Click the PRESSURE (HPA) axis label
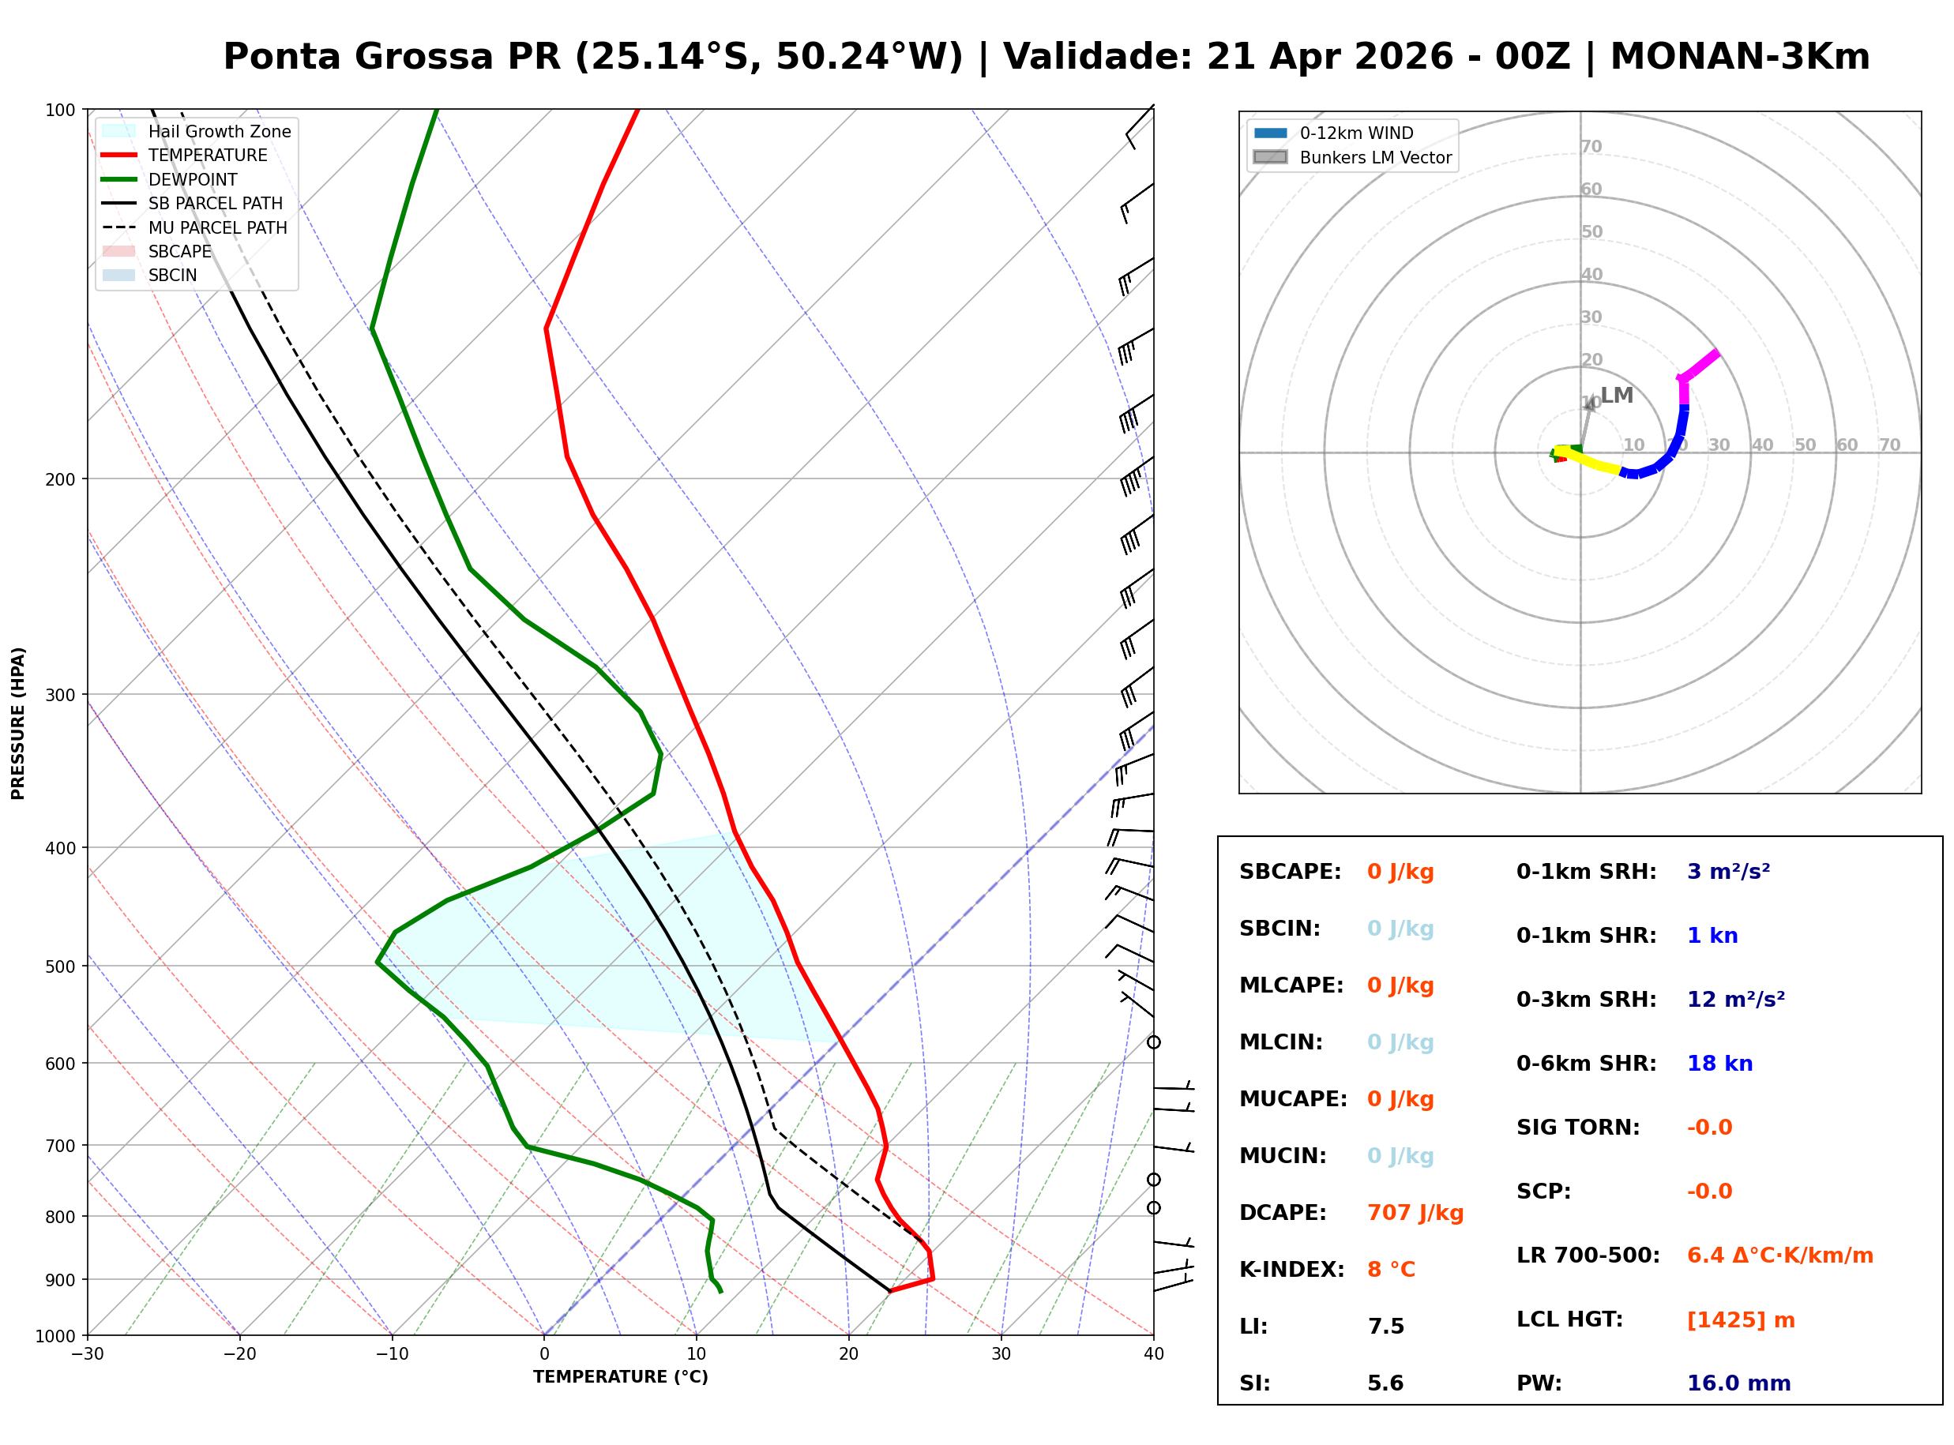 (18, 723)
